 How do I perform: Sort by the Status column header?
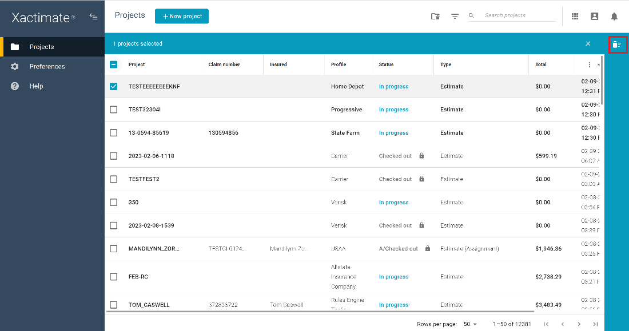(387, 64)
